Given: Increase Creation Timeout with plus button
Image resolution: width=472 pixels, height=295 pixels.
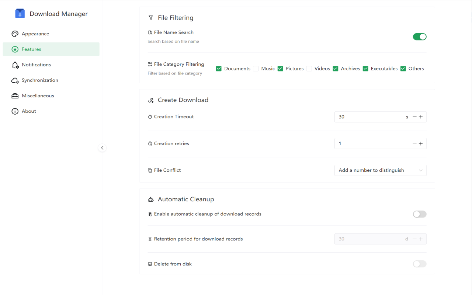Looking at the screenshot, I should pos(421,117).
